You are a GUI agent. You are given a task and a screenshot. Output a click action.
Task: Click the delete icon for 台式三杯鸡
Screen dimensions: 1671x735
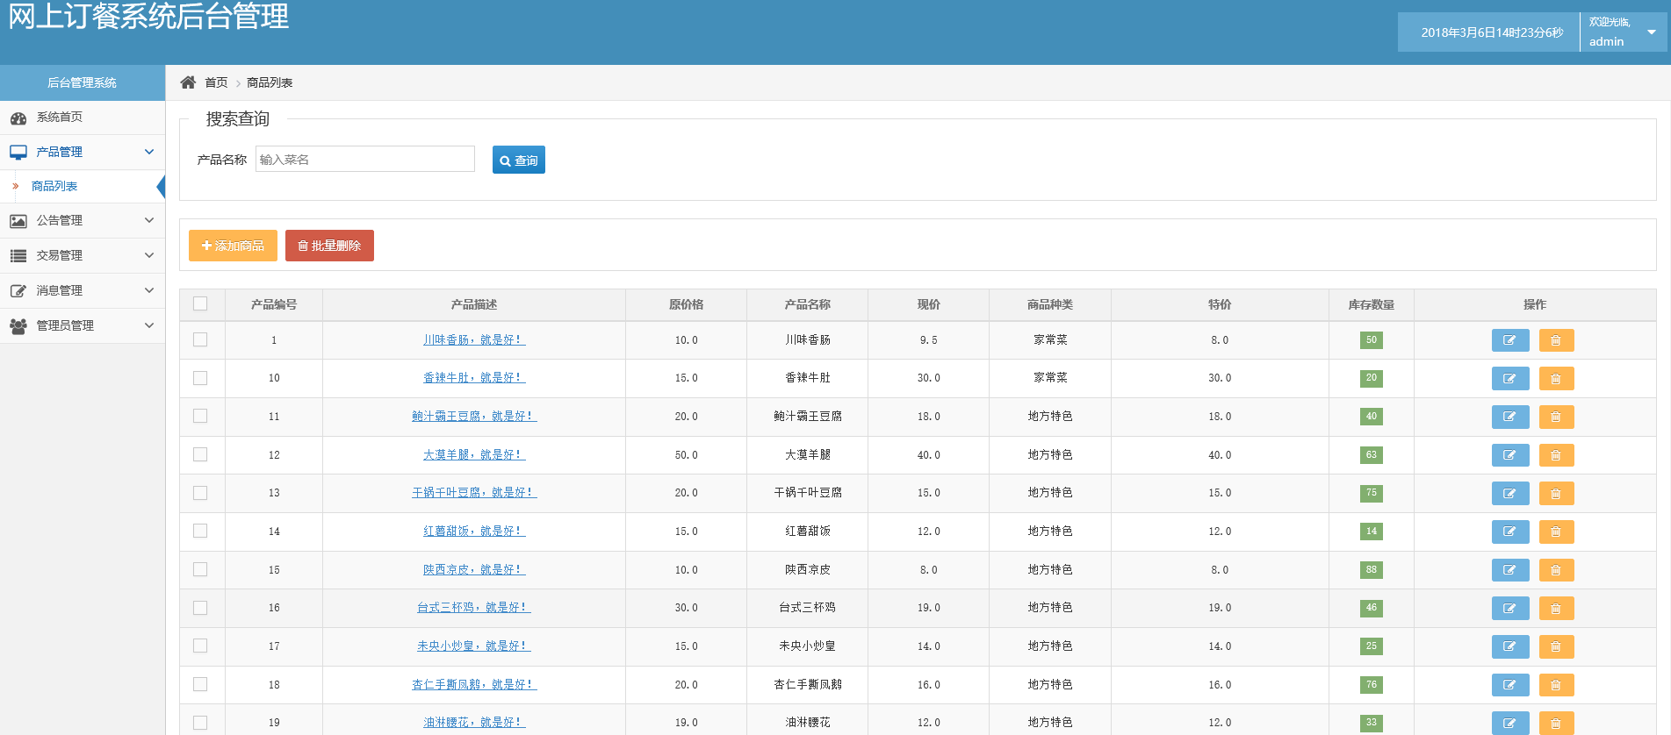coord(1556,608)
